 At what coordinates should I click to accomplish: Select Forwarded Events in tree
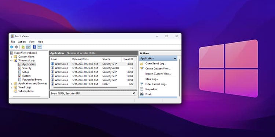[32, 80]
